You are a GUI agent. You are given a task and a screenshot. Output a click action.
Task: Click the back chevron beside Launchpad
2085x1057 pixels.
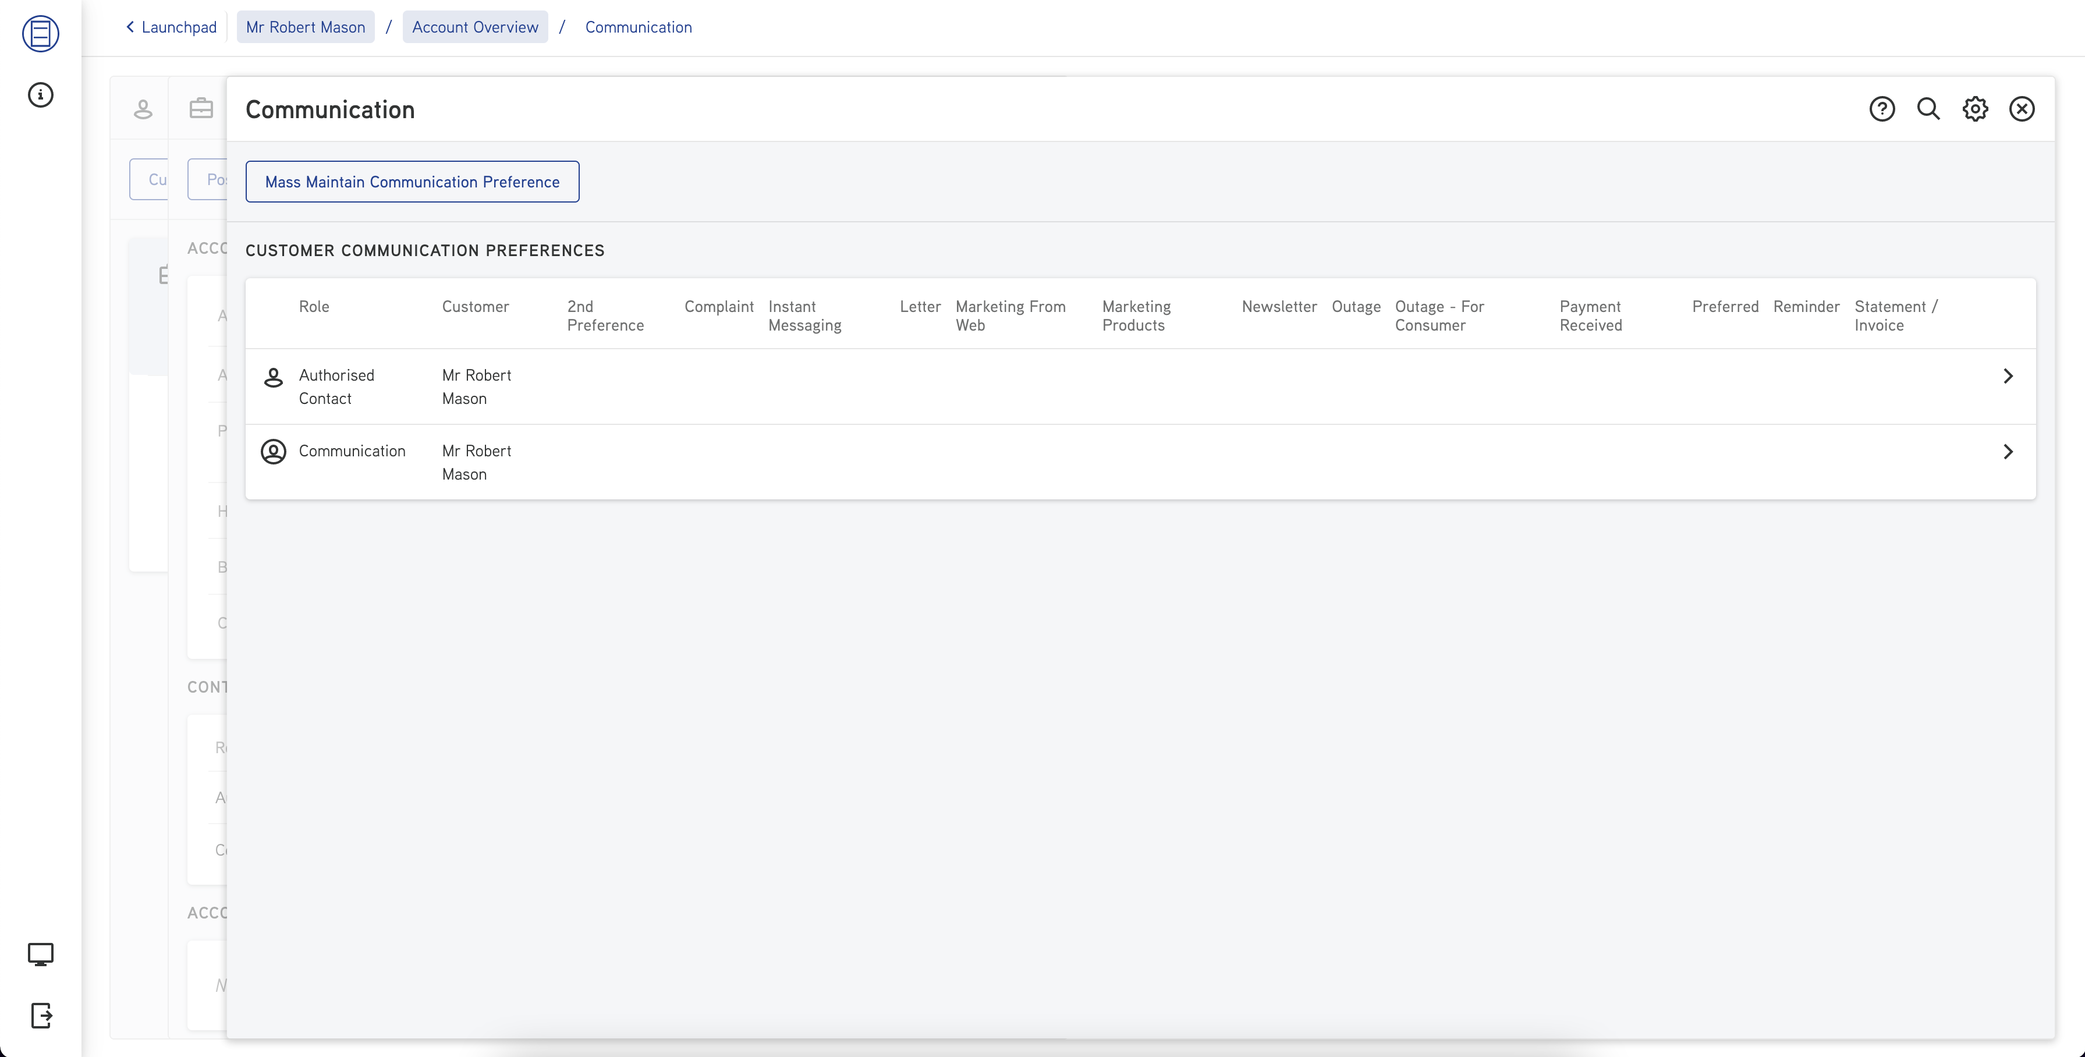[130, 27]
